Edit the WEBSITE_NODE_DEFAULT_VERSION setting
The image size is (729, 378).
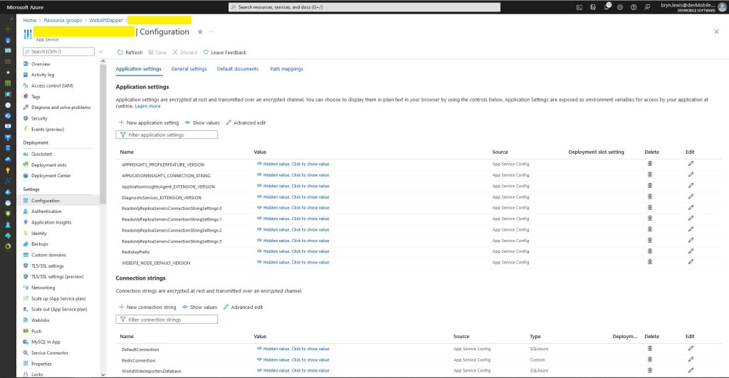tap(690, 262)
